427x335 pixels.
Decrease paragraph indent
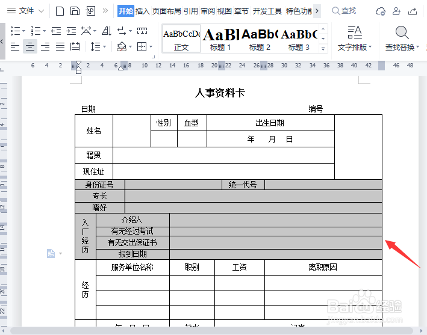point(56,31)
